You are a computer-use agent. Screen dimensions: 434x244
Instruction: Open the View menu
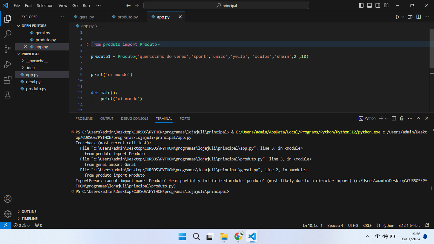click(x=63, y=5)
